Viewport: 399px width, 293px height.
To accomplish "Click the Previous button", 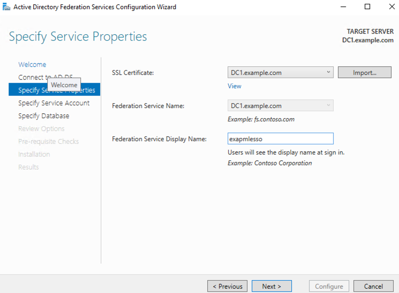I will tap(227, 286).
